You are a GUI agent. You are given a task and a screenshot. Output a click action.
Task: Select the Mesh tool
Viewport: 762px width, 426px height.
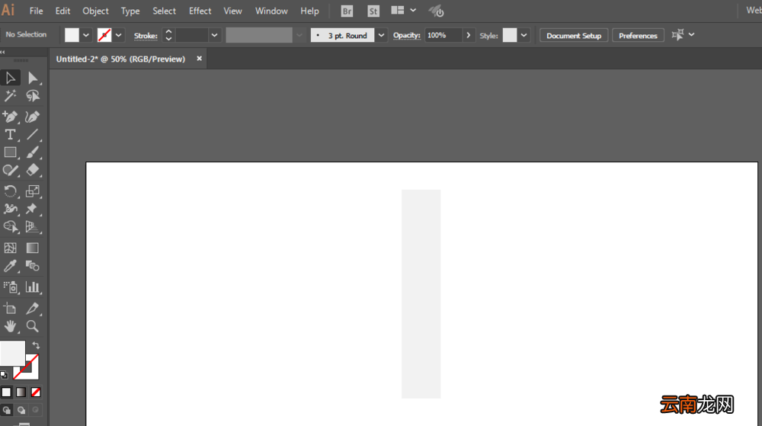[10, 248]
